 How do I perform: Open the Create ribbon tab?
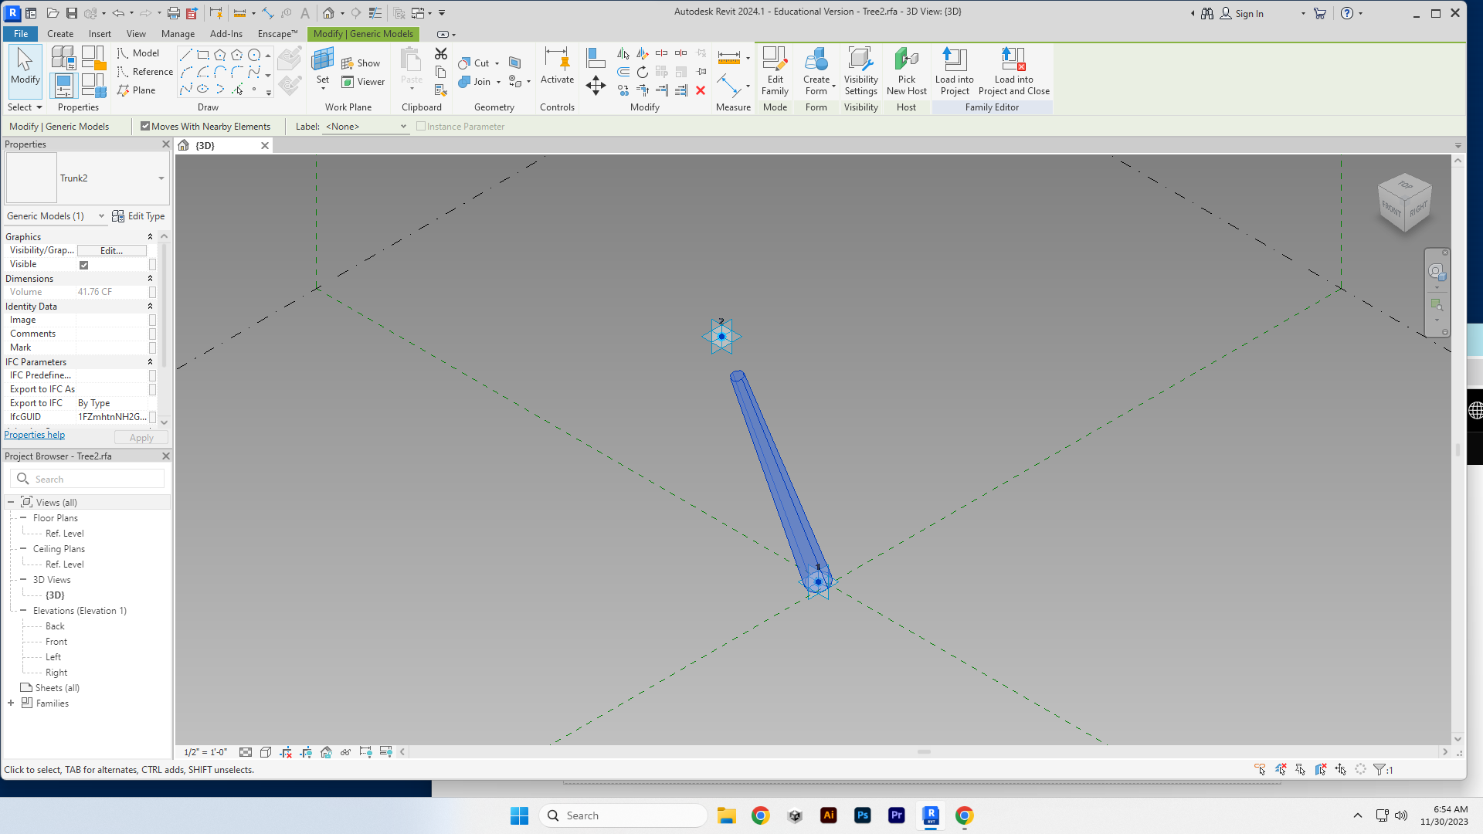coord(59,34)
